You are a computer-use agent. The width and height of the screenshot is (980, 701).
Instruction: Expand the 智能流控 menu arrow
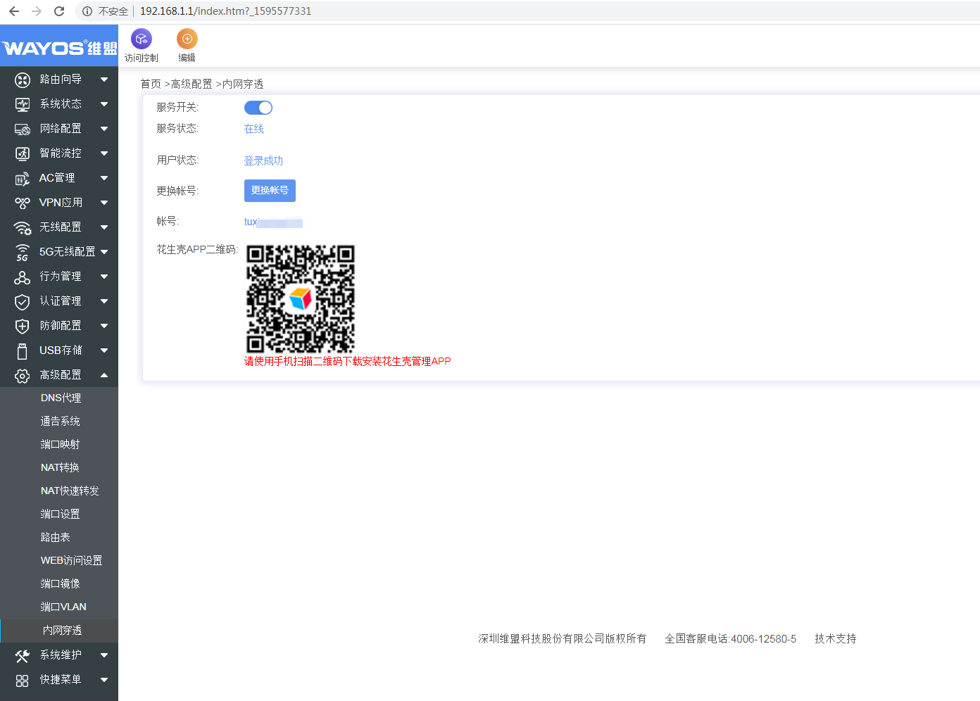pos(104,153)
